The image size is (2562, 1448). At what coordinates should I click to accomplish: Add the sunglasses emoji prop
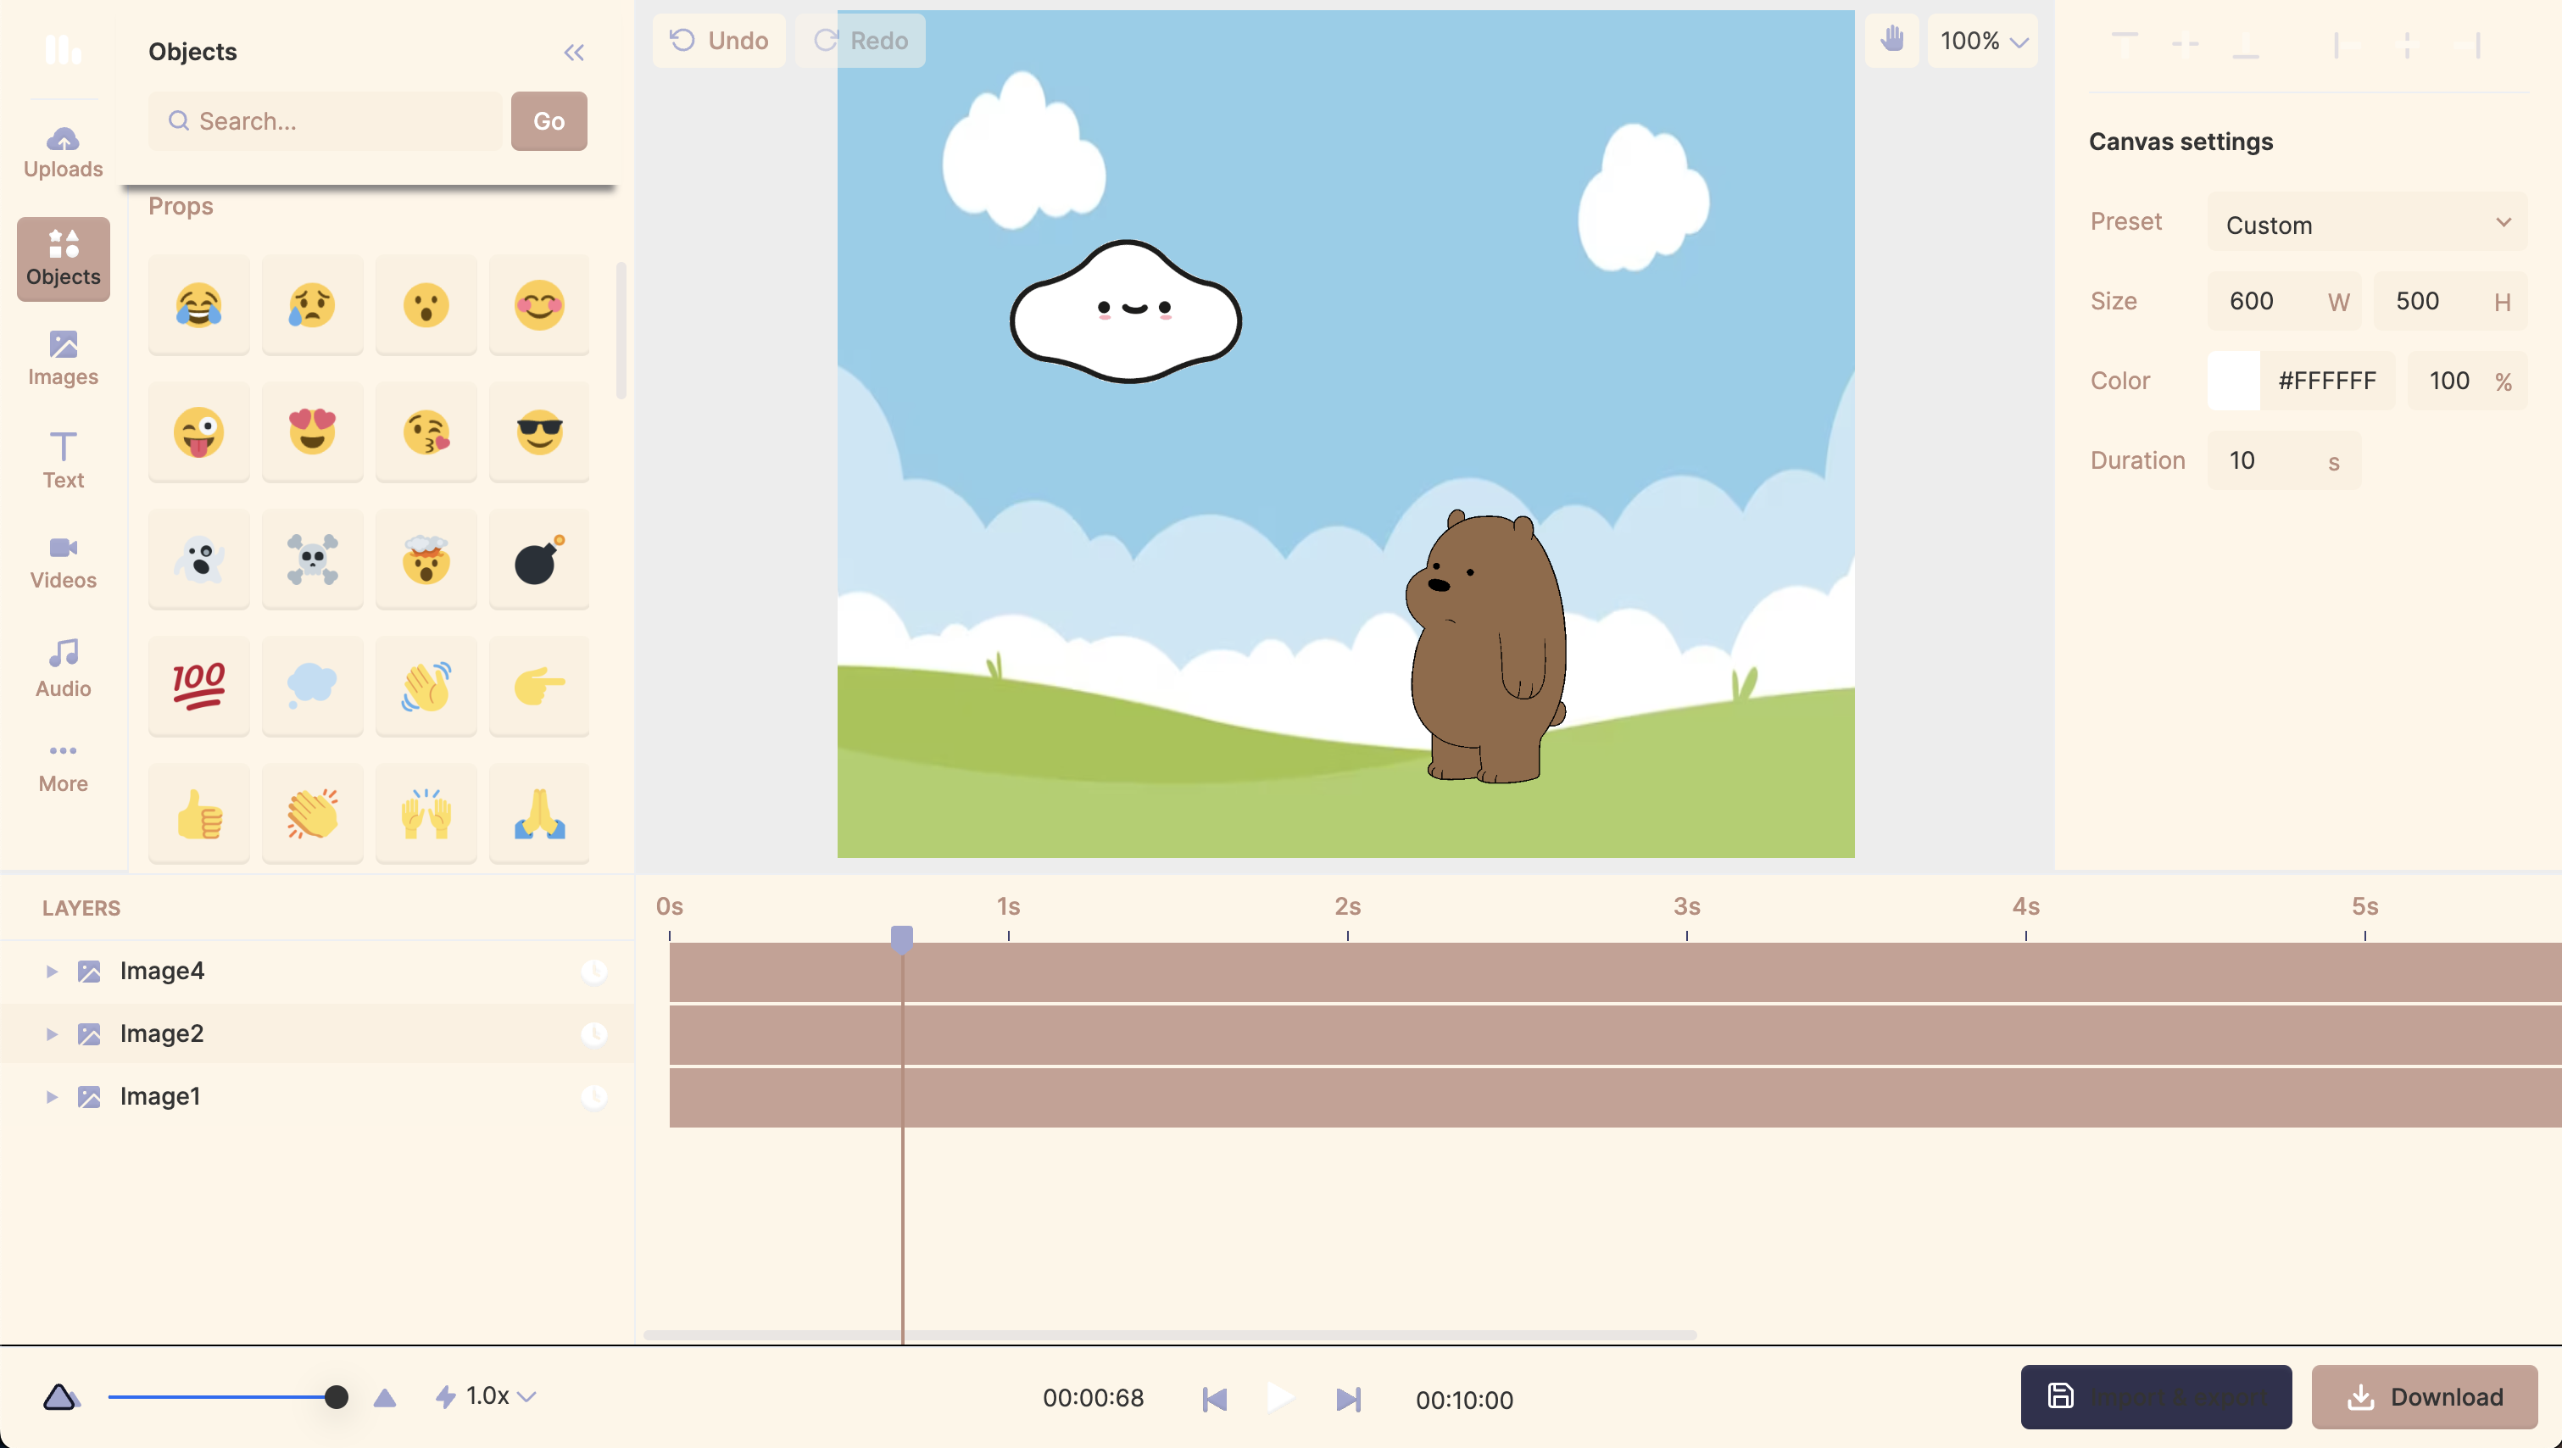tap(539, 432)
